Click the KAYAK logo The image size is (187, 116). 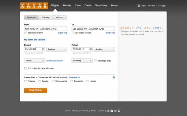click(x=34, y=6)
